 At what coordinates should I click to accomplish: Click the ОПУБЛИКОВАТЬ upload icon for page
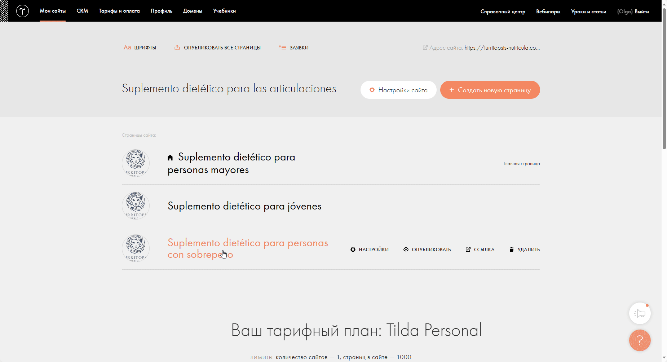406,250
